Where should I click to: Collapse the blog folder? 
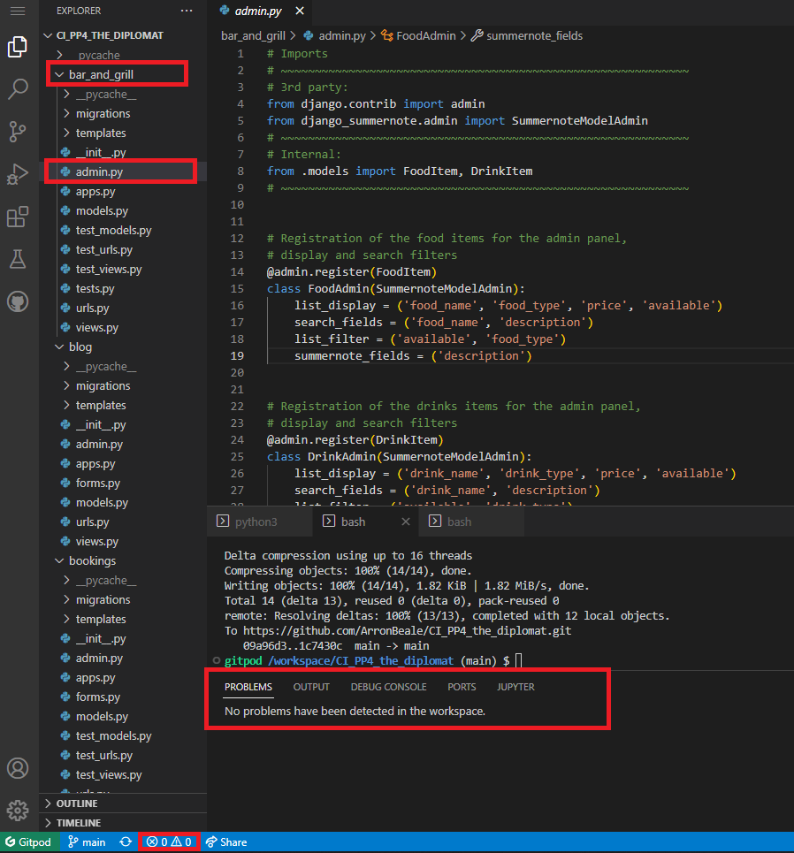point(80,347)
